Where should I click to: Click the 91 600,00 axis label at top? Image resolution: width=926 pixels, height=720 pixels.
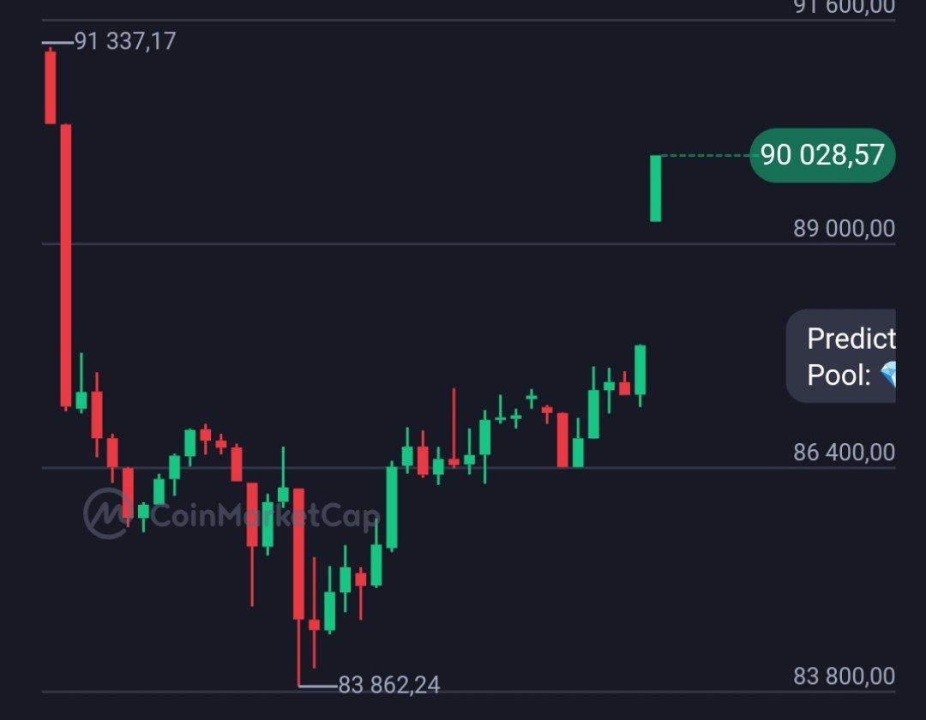844,7
